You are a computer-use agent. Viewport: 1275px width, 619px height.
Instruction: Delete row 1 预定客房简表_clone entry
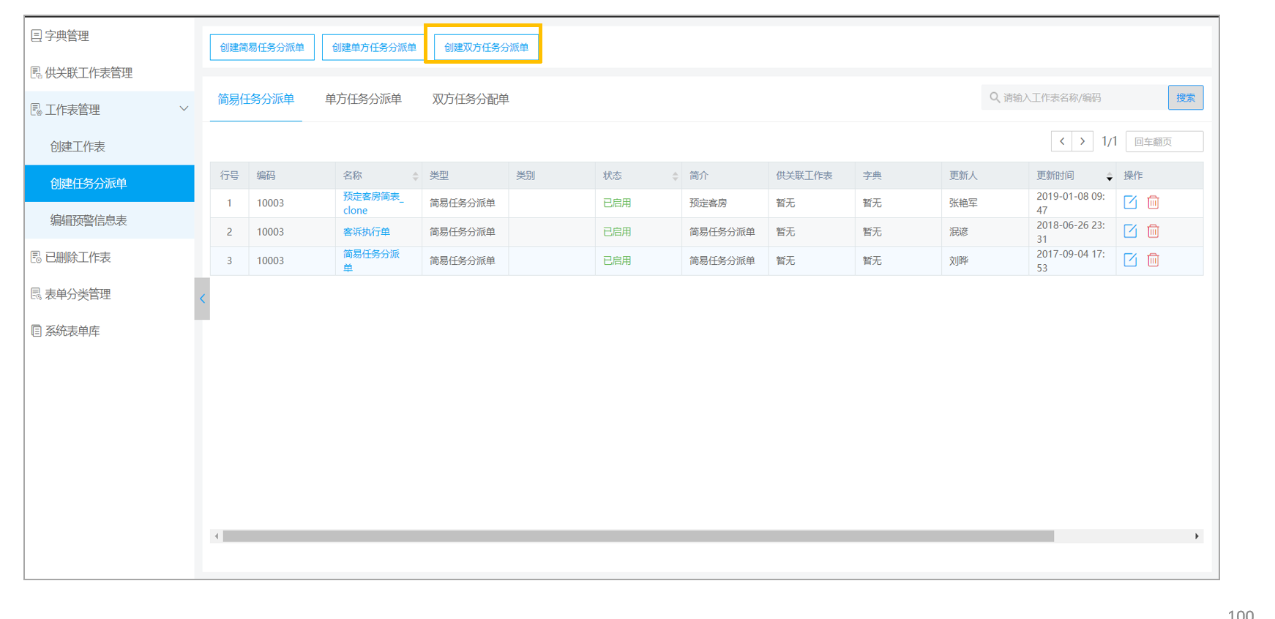(x=1154, y=202)
